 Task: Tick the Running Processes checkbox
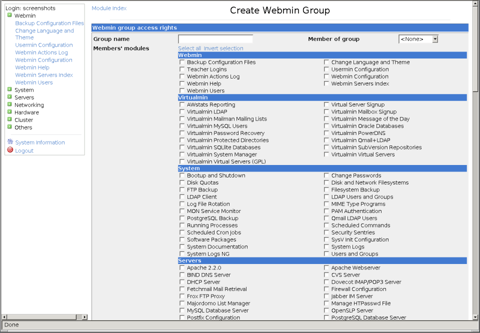(182, 225)
